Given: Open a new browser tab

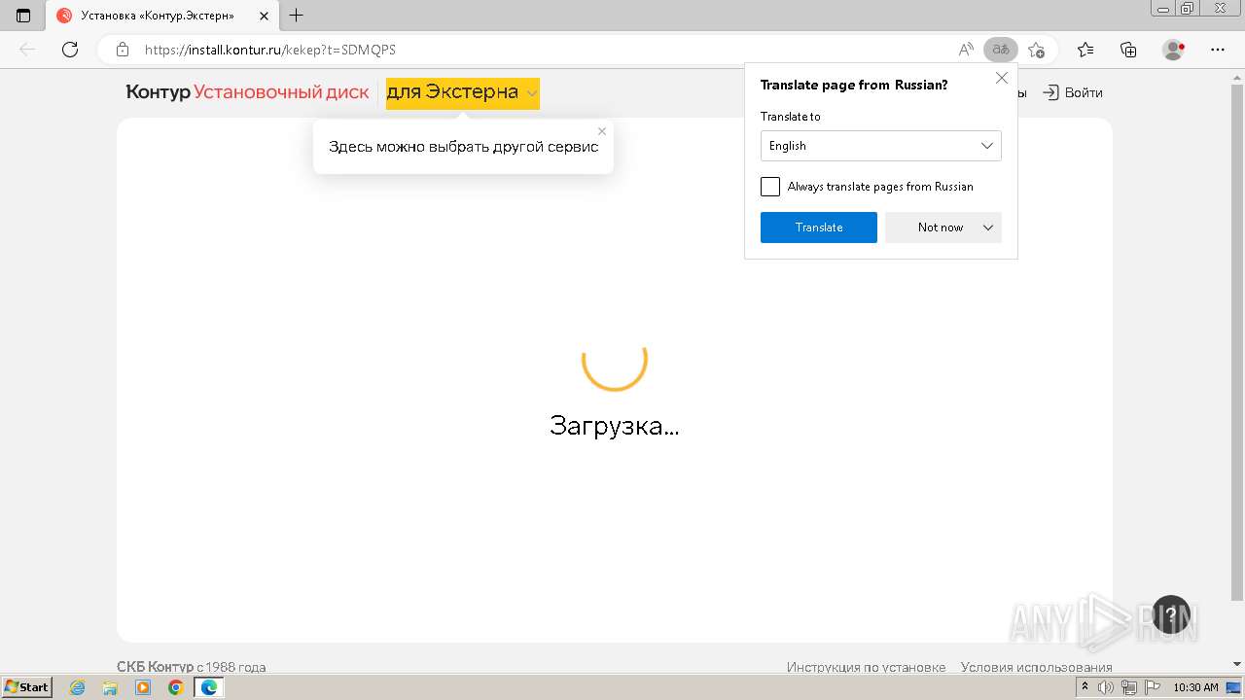Looking at the screenshot, I should [x=297, y=16].
